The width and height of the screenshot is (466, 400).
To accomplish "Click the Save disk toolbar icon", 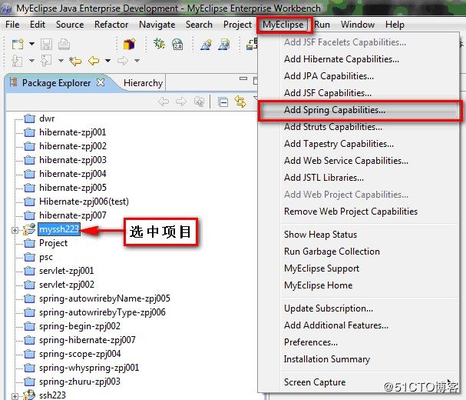I will point(46,44).
